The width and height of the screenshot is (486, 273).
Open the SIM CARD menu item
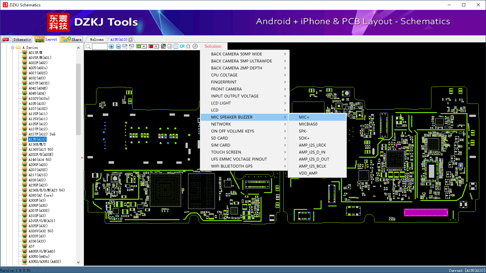[x=245, y=145]
